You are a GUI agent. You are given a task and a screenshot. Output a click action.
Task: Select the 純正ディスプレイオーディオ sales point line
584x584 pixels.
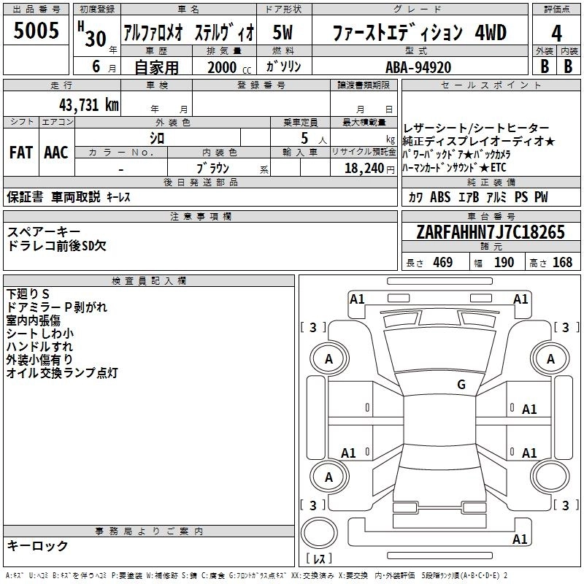[479, 141]
